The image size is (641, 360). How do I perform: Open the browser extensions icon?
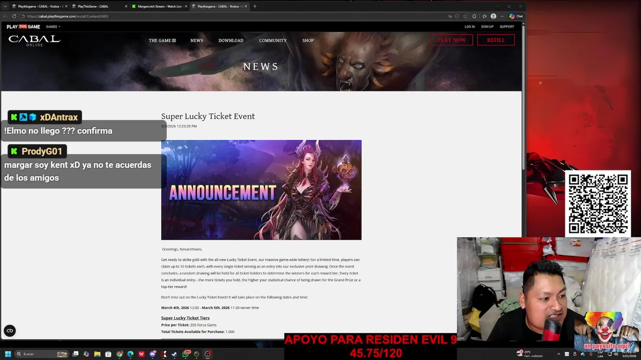[474, 16]
